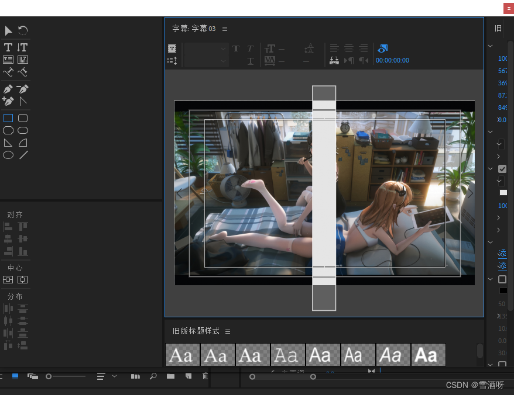The height and width of the screenshot is (395, 514).
Task: Enable the unchecked checkbox above black swatch
Action: [x=502, y=279]
